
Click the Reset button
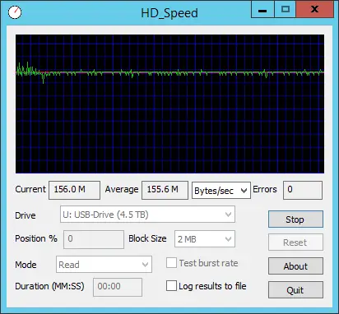coord(295,242)
